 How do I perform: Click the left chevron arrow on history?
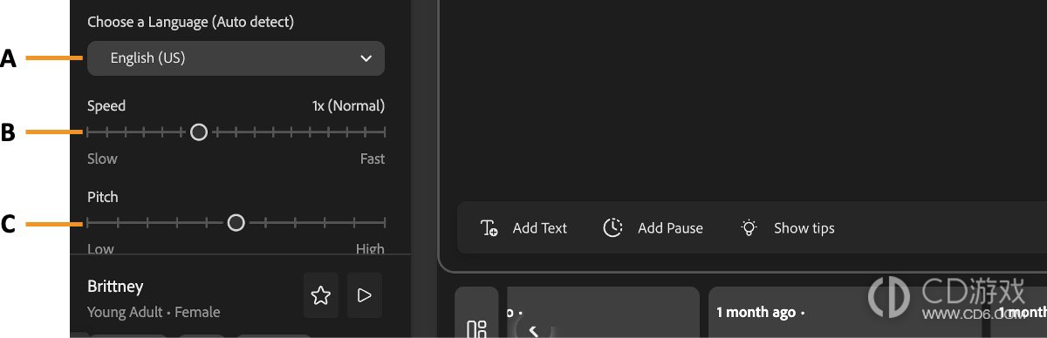point(533,330)
